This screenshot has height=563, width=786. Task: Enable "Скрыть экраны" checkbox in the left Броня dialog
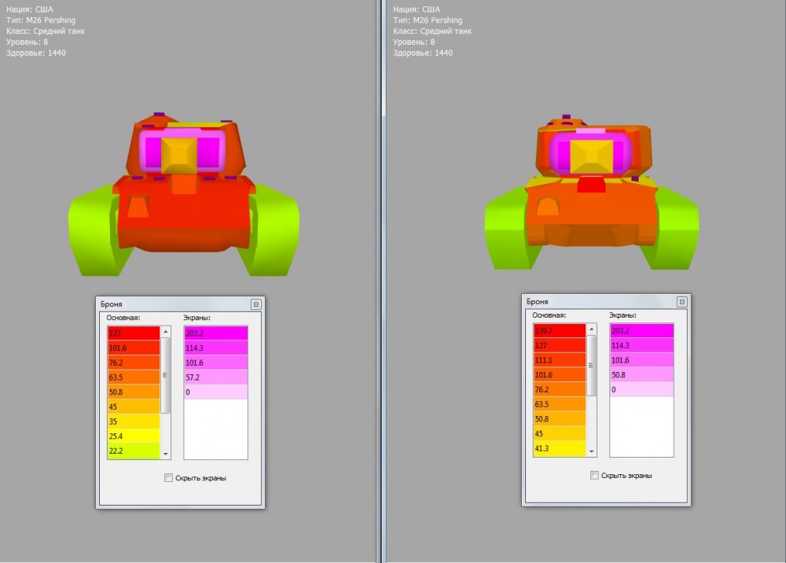[x=168, y=477]
